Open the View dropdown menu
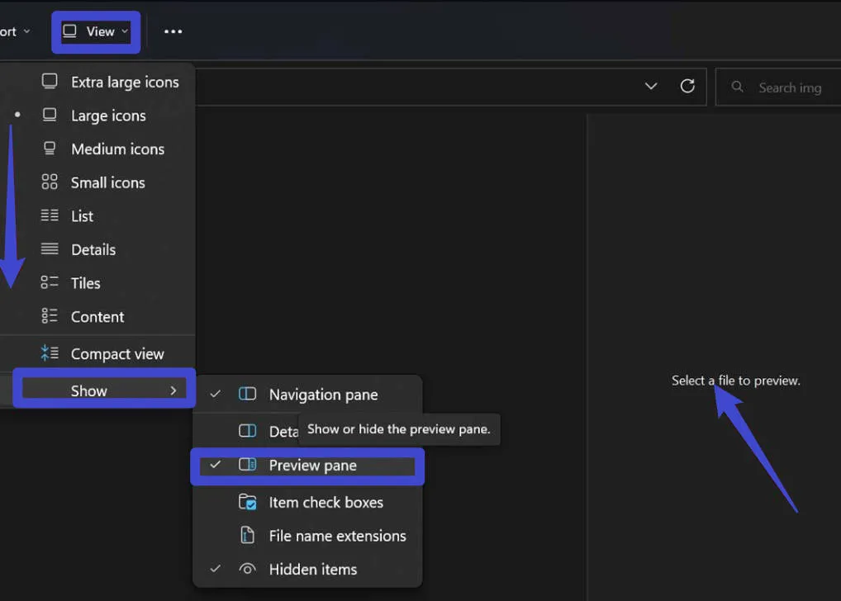The width and height of the screenshot is (841, 601). pyautogui.click(x=96, y=32)
